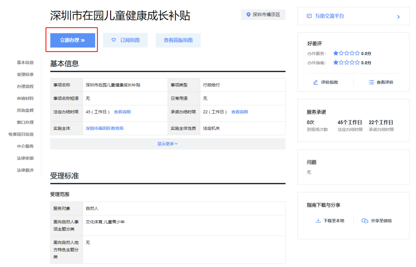The height and width of the screenshot is (267, 416).
Task: Select the 文化体育,儿童青少年 cell
Action: click(x=184, y=225)
